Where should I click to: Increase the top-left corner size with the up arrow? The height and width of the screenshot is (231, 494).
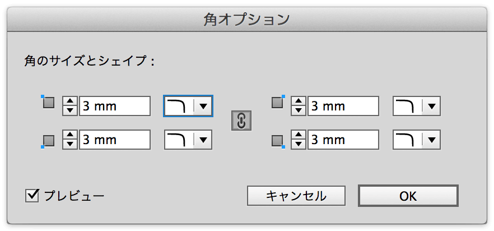tap(70, 101)
